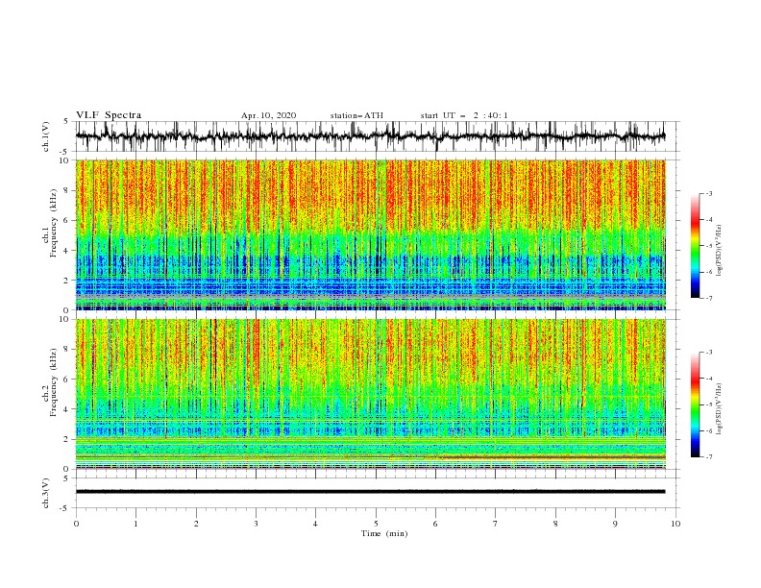Image resolution: width=761 pixels, height=588 pixels.
Task: Click the ch.3 flat waveform trace
Action: coord(370,492)
